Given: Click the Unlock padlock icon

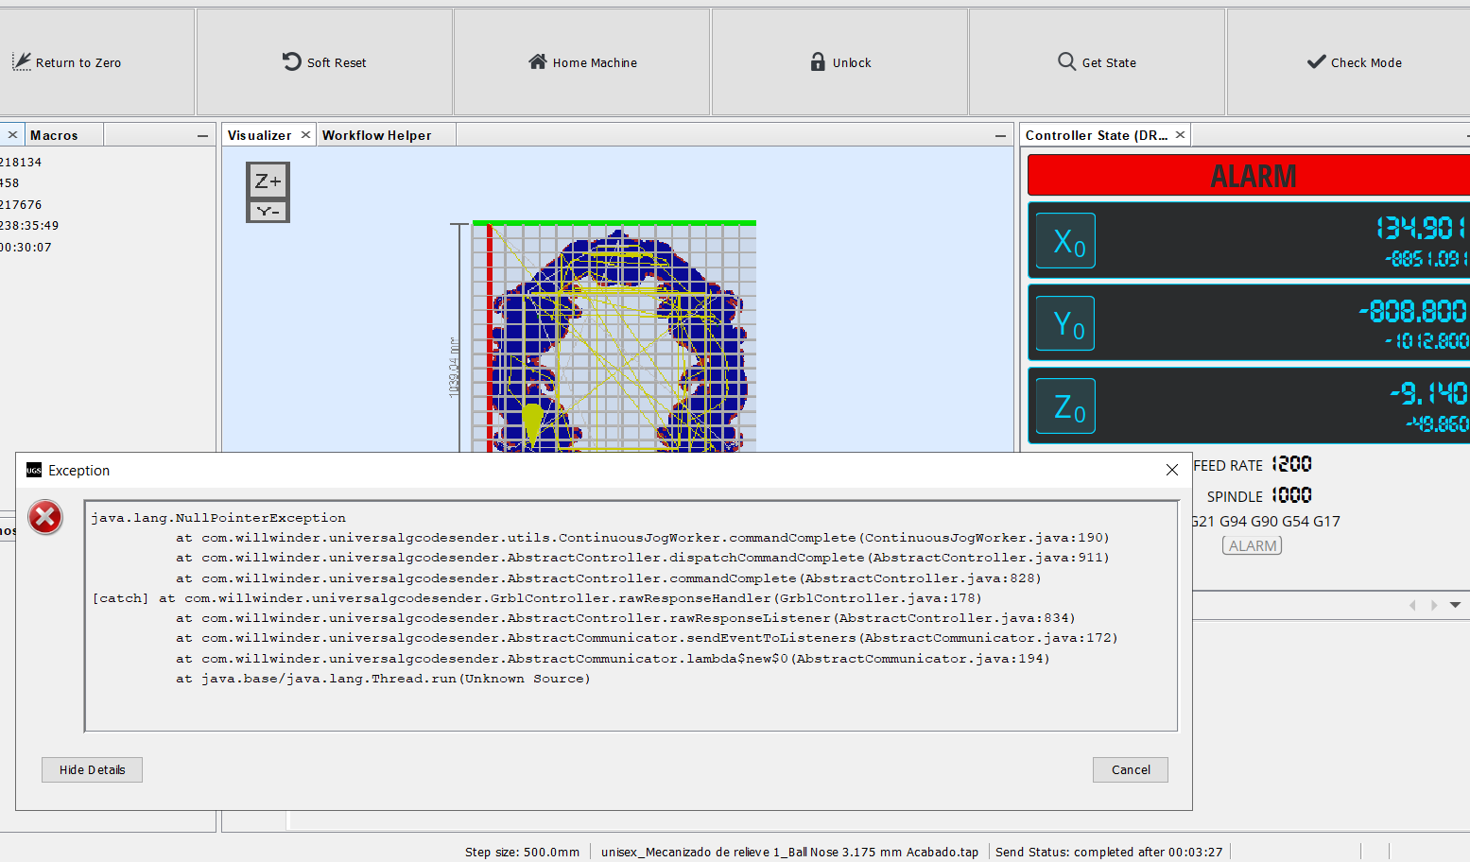Looking at the screenshot, I should (x=817, y=61).
